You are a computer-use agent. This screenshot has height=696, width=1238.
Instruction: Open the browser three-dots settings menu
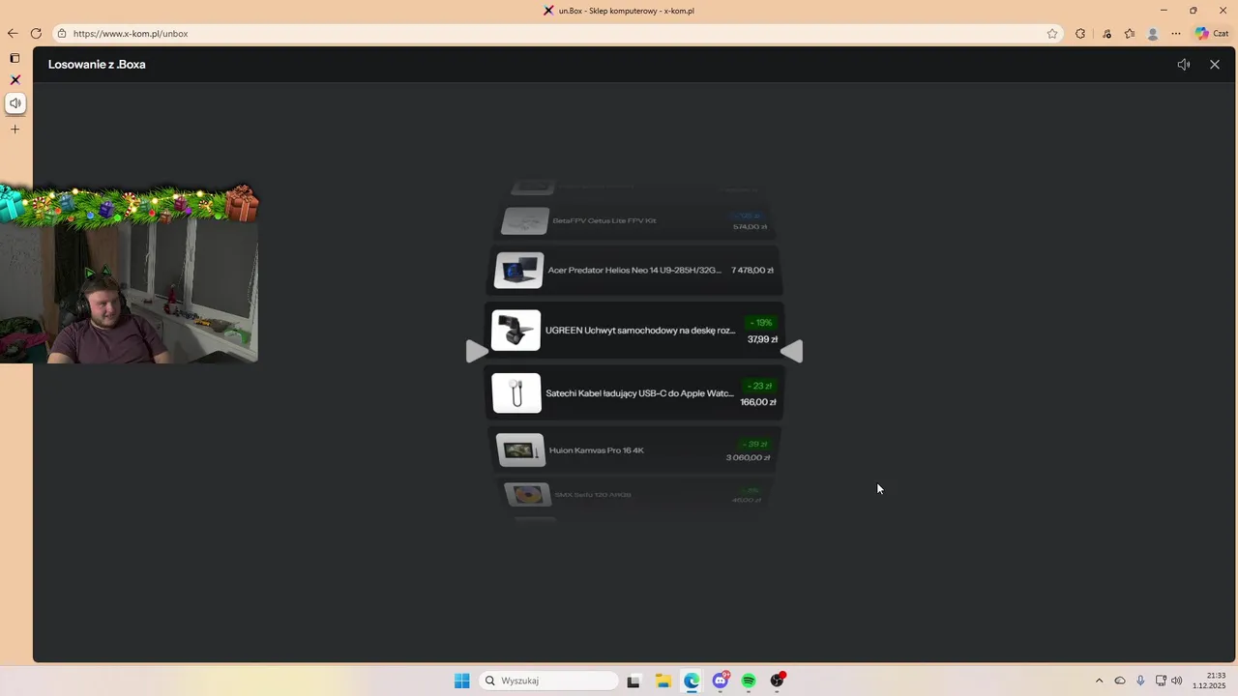(1176, 33)
